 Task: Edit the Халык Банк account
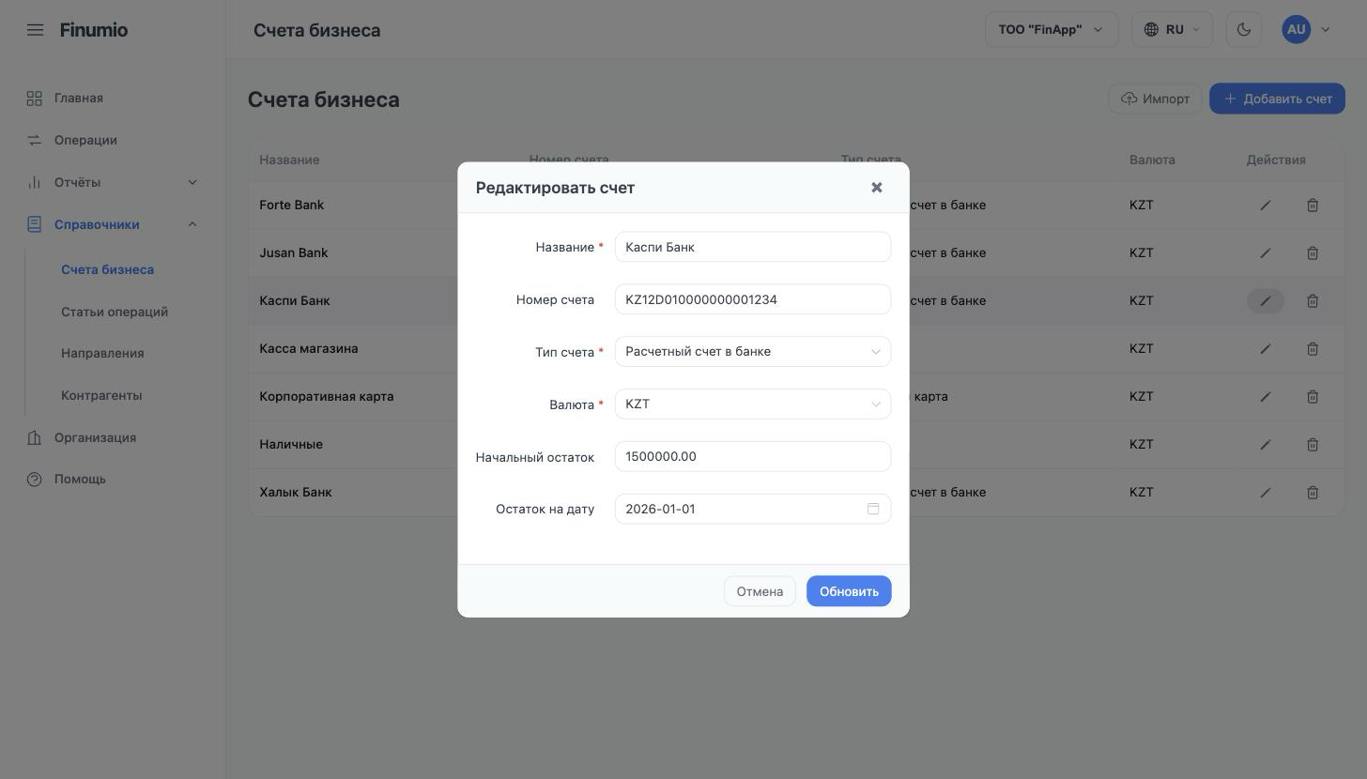click(1266, 493)
